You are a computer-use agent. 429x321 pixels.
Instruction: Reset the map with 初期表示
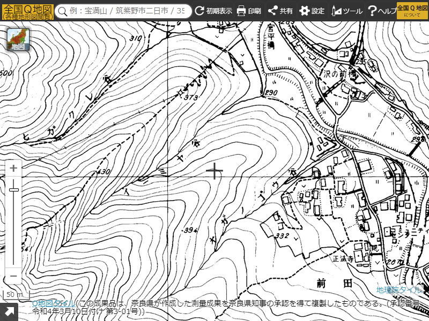click(x=213, y=11)
